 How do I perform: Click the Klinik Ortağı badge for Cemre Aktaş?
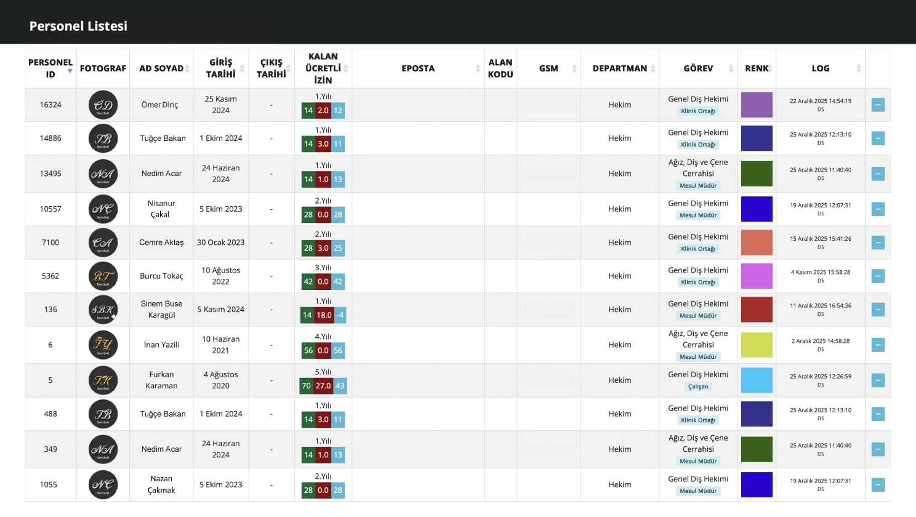698,249
